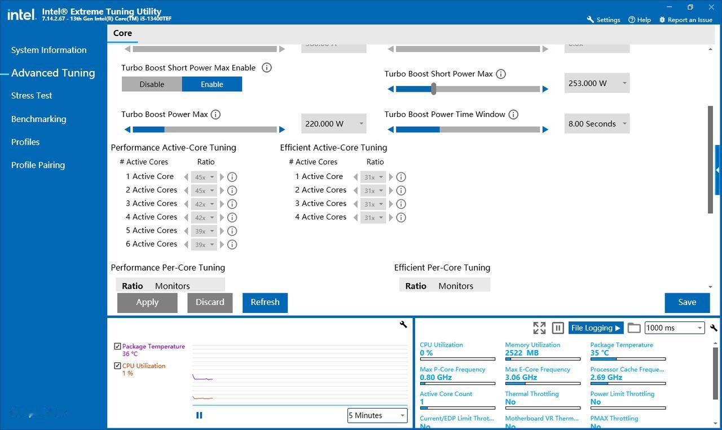Pause the graph with the pause icon
The width and height of the screenshot is (722, 430).
(199, 415)
